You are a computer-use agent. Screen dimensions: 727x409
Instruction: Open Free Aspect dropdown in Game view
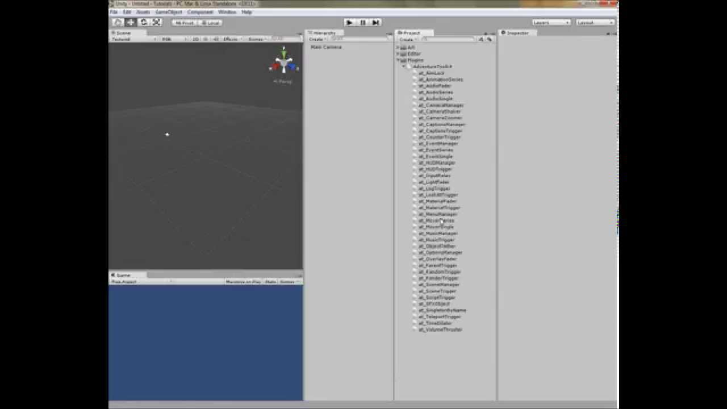(142, 281)
